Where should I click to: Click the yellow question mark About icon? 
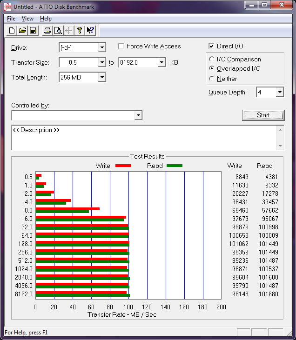[80, 30]
